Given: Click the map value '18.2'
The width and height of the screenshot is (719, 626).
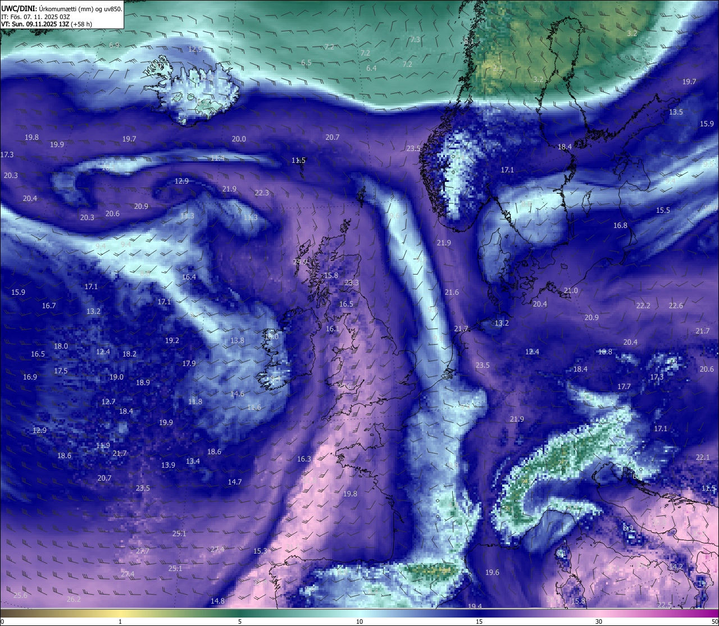Looking at the screenshot, I should [x=129, y=354].
